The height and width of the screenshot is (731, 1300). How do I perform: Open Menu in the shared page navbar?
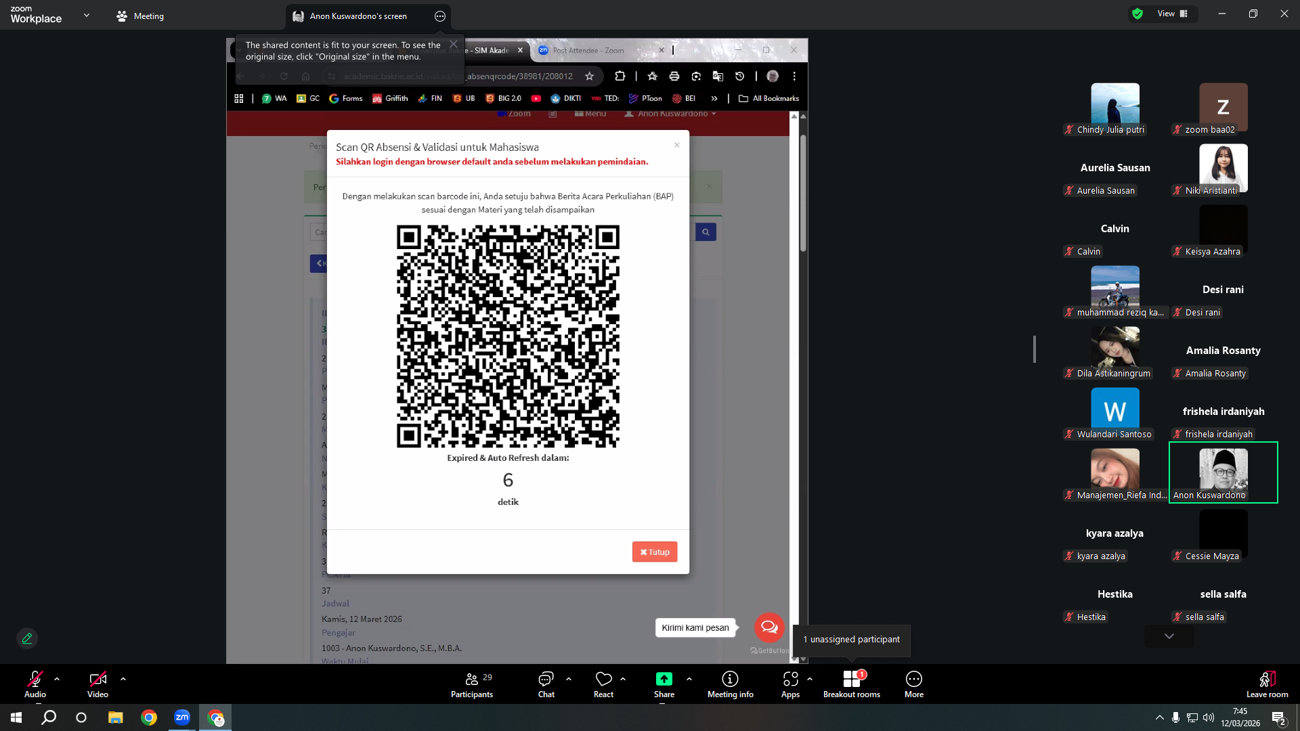590,114
